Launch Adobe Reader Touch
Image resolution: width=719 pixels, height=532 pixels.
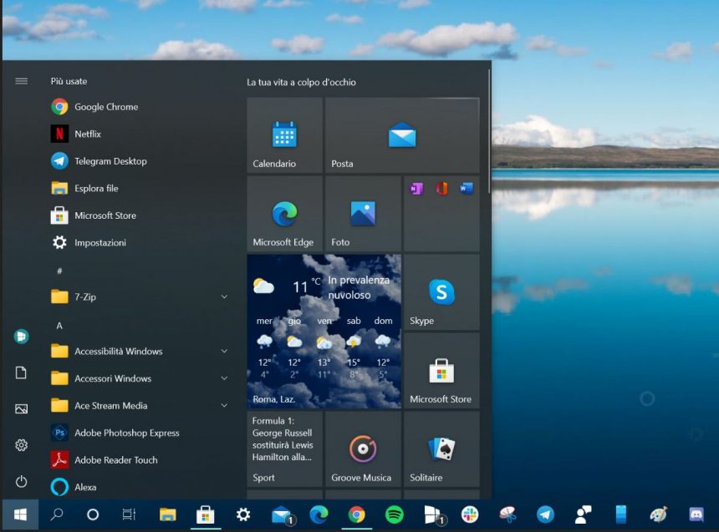[x=138, y=459]
